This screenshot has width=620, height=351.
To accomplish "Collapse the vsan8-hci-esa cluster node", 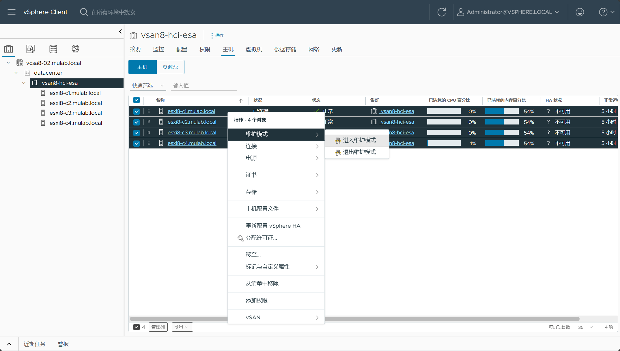I will pos(24,83).
